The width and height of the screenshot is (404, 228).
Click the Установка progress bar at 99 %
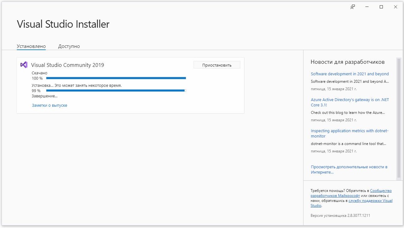coord(116,91)
